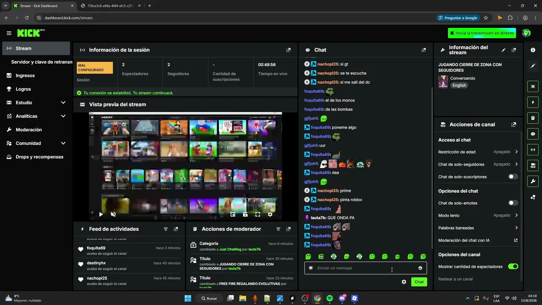Screen dimensions: 542x305
Task: Open Spotify from the Windows taskbar
Action: click(x=329, y=298)
